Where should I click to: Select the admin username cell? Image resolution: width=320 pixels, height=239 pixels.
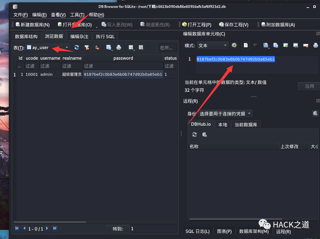(x=50, y=75)
